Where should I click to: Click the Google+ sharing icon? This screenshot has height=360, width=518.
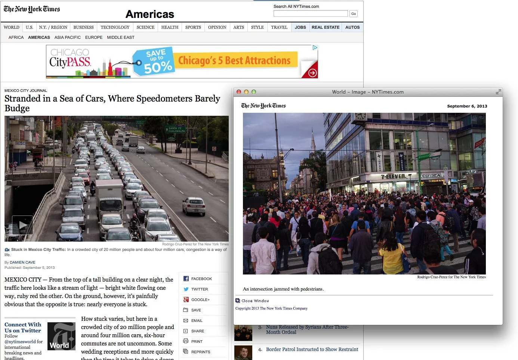point(186,299)
